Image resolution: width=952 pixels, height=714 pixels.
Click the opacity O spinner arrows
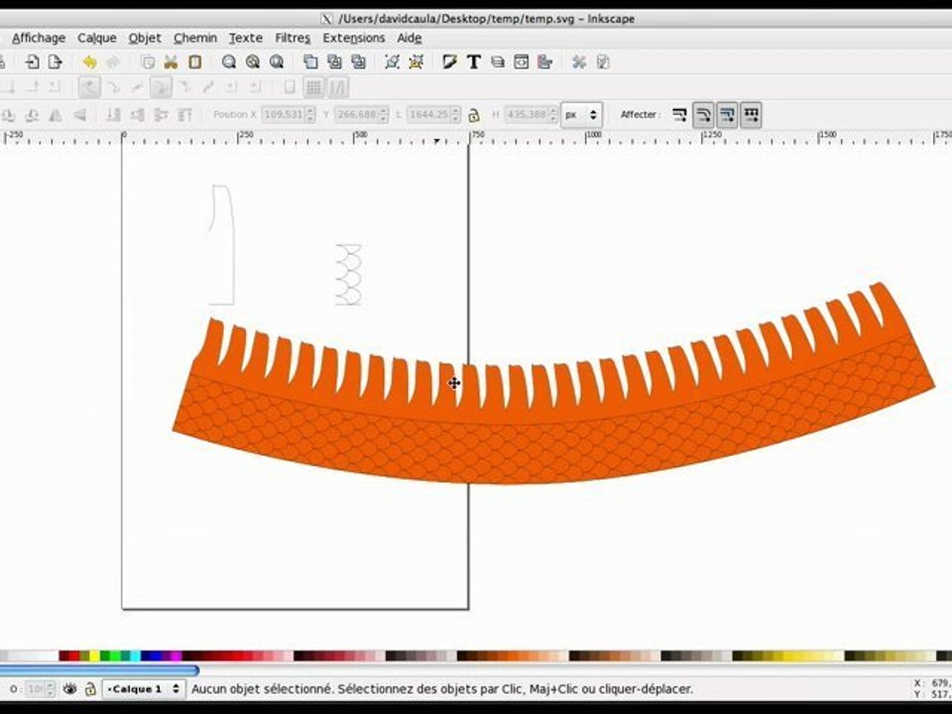51,689
